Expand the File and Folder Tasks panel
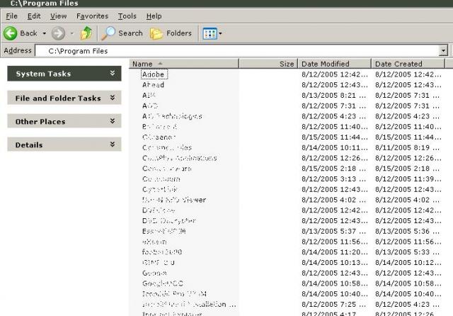 coord(113,98)
